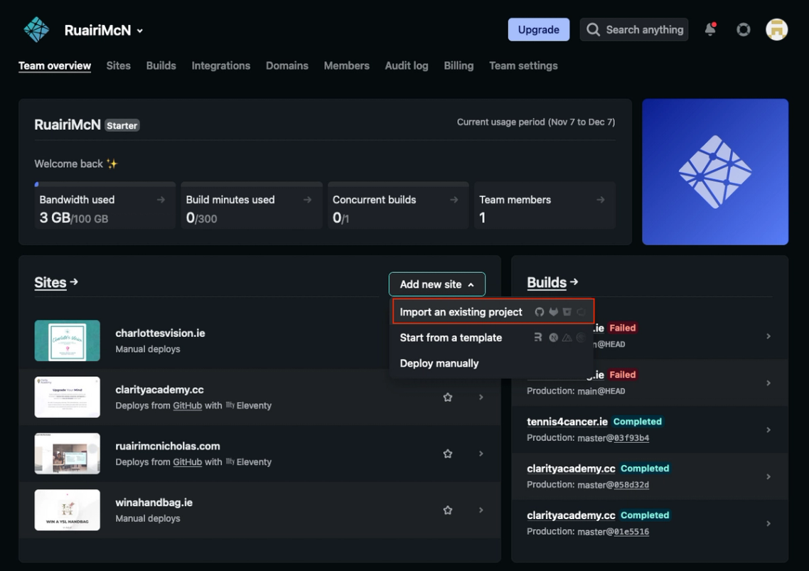
Task: Follow GitHub link under ruairimcnicholas.com
Action: click(187, 461)
